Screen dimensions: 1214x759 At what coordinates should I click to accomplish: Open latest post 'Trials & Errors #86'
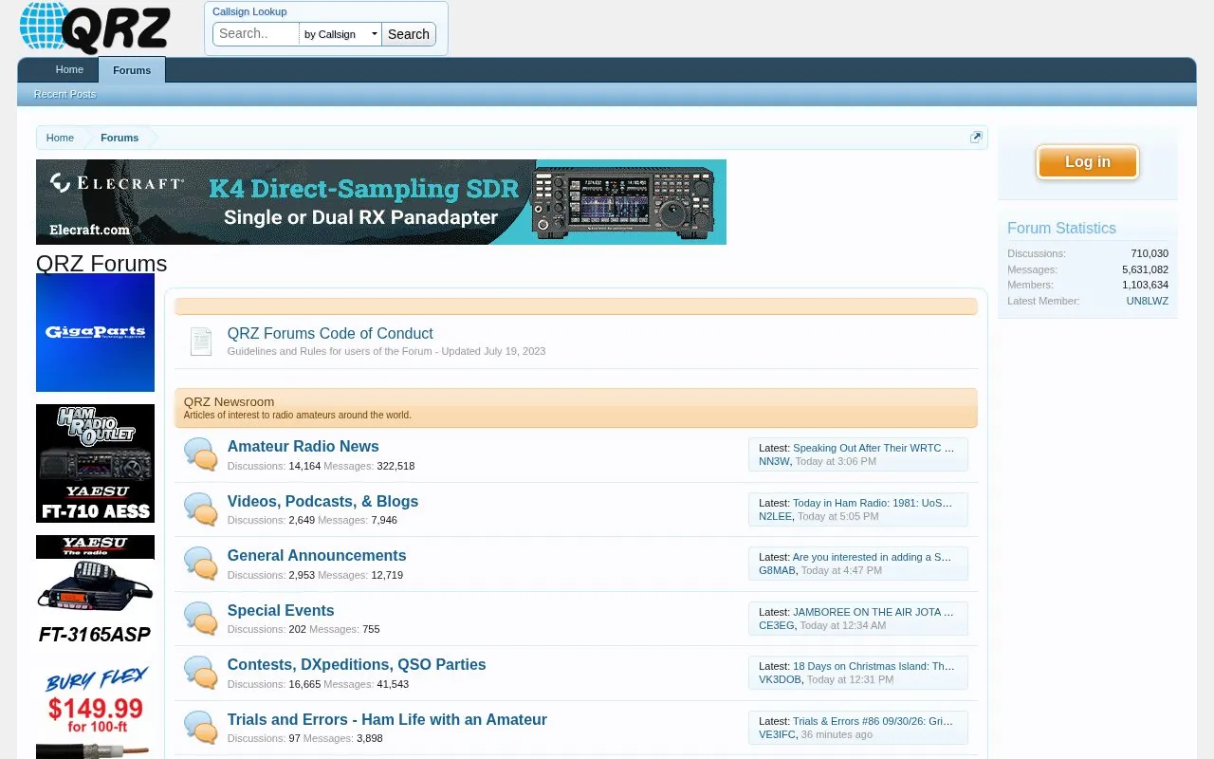pos(873,721)
